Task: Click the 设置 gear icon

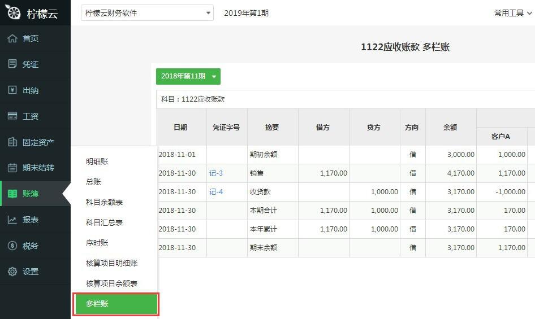Action: pyautogui.click(x=12, y=271)
